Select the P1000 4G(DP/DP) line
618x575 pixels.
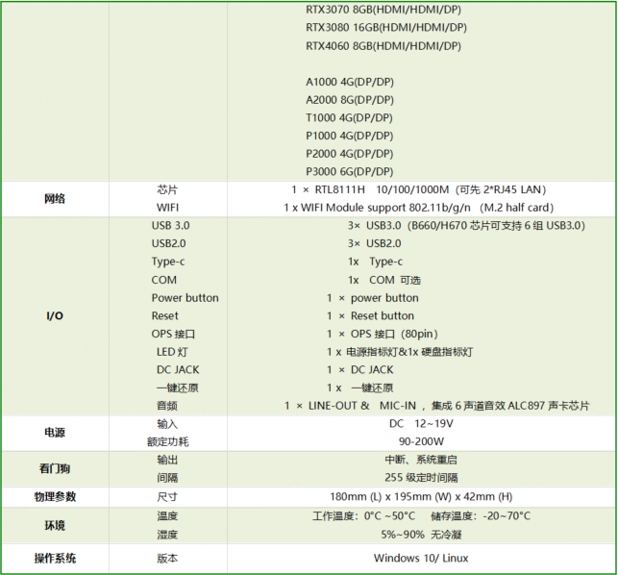pyautogui.click(x=350, y=137)
